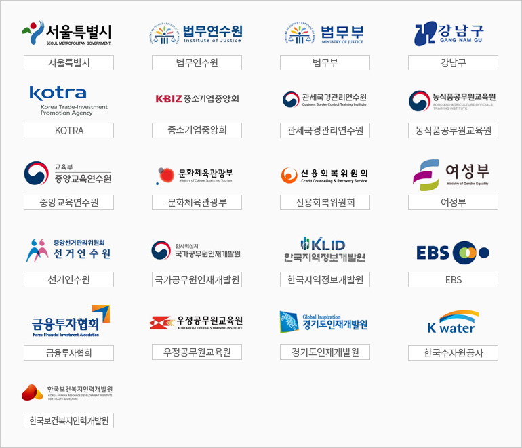Click the 농식품공무원교육원 logo image
The width and height of the screenshot is (522, 448).
(x=452, y=101)
